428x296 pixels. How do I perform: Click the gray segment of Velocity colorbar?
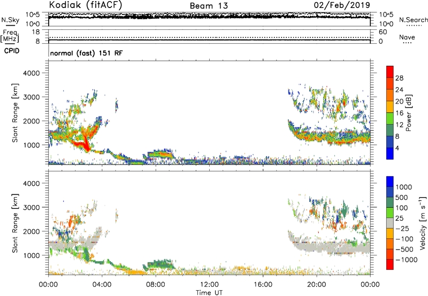[390, 223]
